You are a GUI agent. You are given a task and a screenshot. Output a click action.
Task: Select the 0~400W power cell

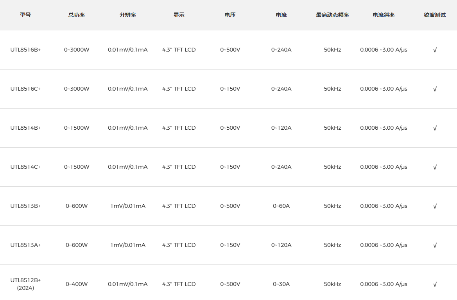tap(77, 284)
